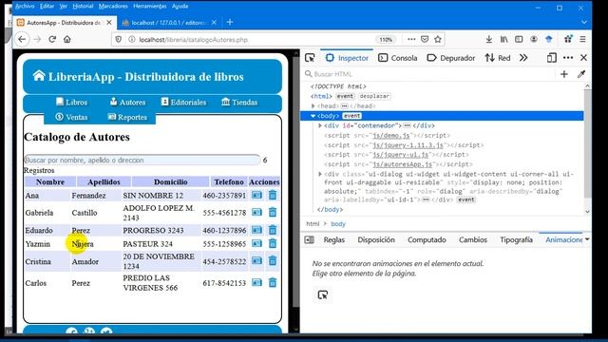This screenshot has width=608, height=342.
Task: Close the AutoresApp tab
Action: coord(109,23)
